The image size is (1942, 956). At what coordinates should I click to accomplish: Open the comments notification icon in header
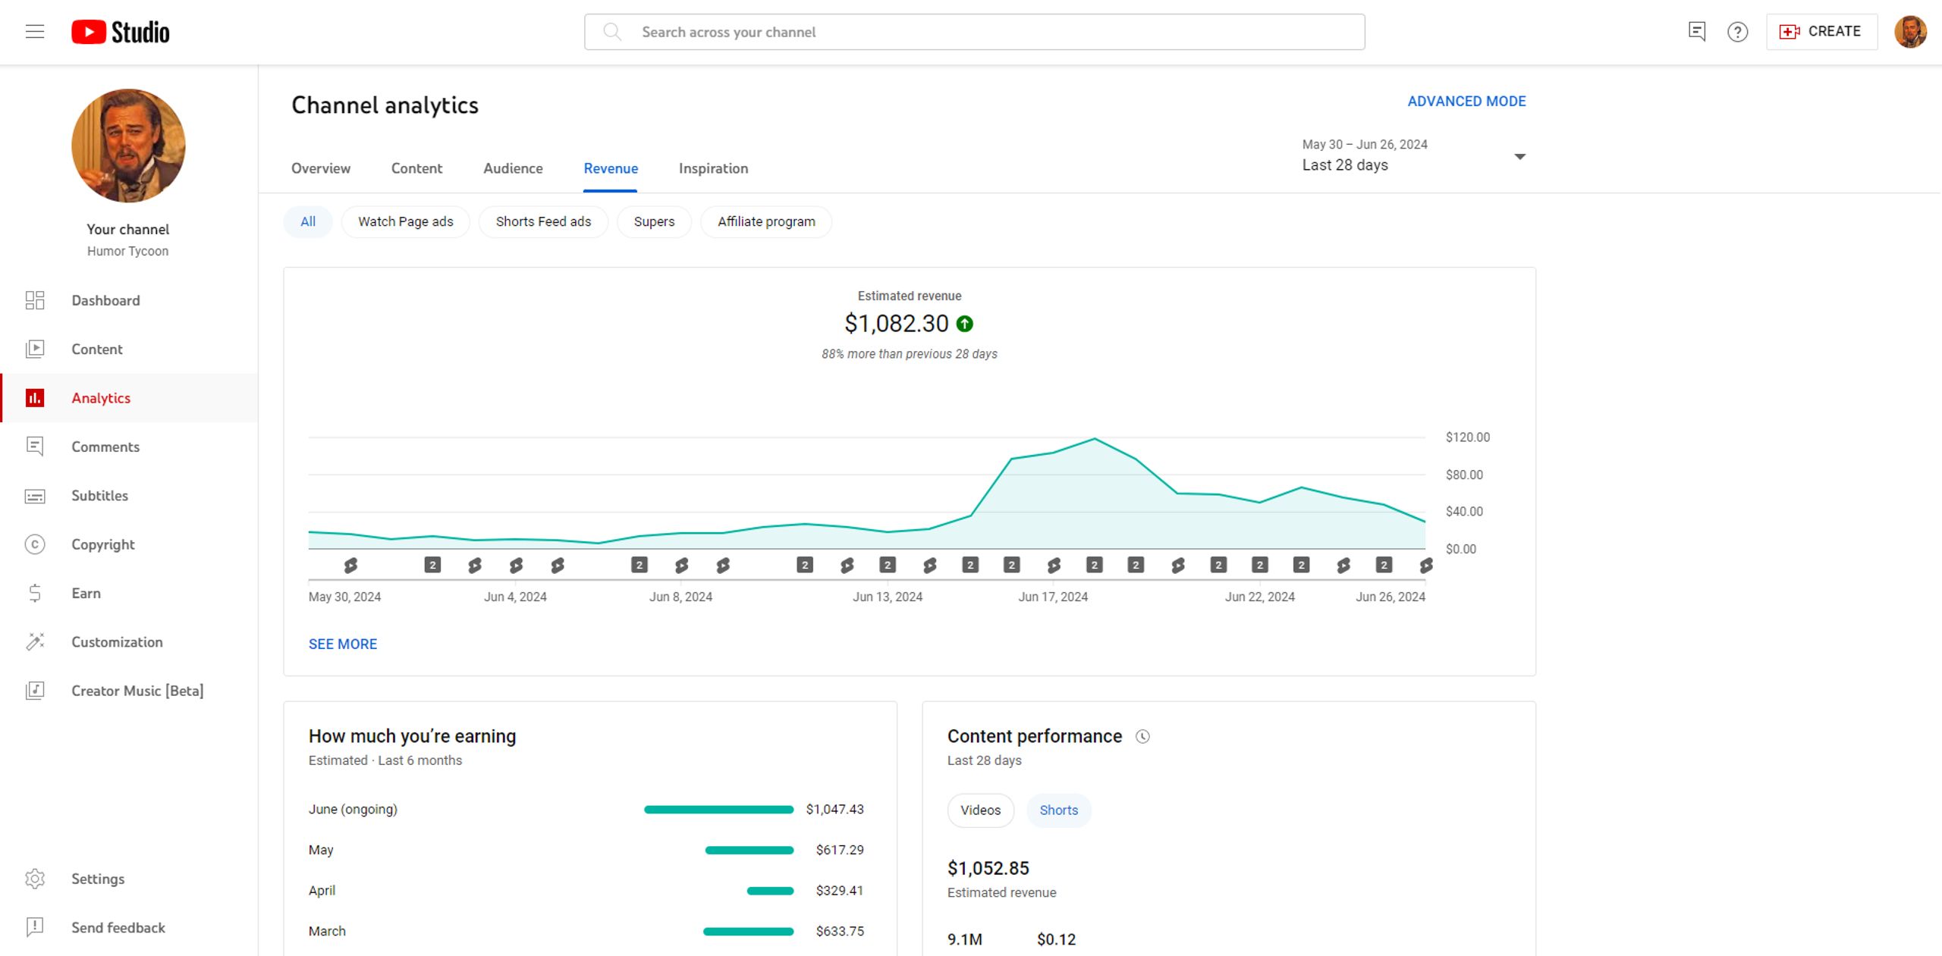coord(1697,32)
